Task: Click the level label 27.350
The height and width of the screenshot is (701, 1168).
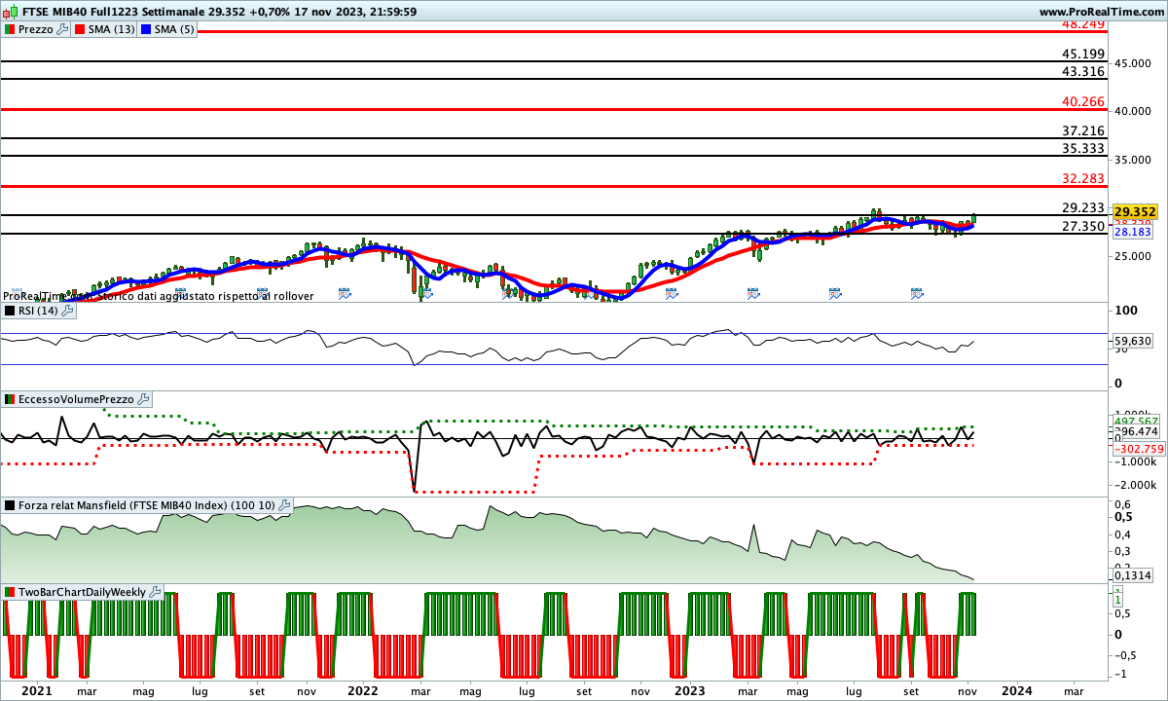Action: (x=1083, y=227)
